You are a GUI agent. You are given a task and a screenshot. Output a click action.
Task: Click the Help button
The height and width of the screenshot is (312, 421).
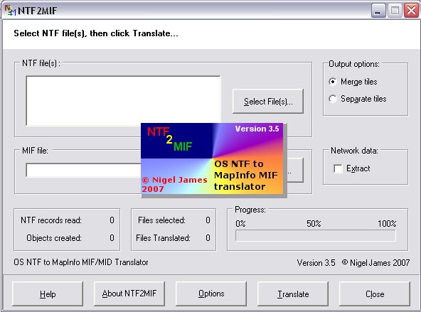pos(48,294)
